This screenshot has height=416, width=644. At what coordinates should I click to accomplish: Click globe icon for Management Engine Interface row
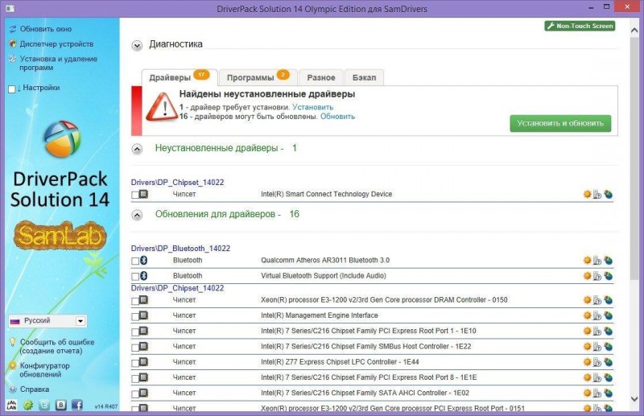609,315
